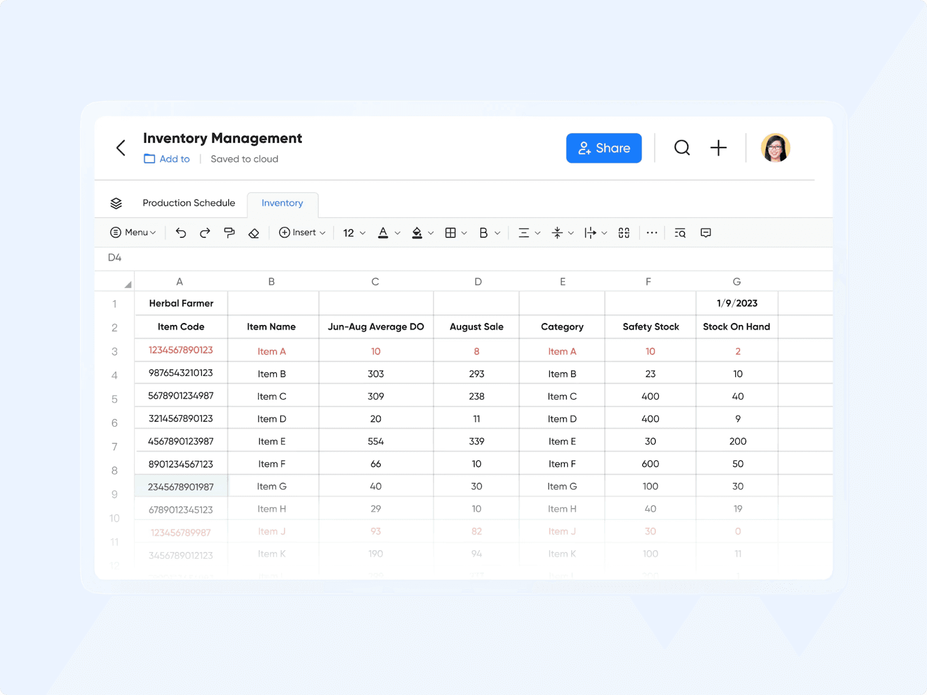927x695 pixels.
Task: Click cell with code 9876543210123
Action: (181, 373)
